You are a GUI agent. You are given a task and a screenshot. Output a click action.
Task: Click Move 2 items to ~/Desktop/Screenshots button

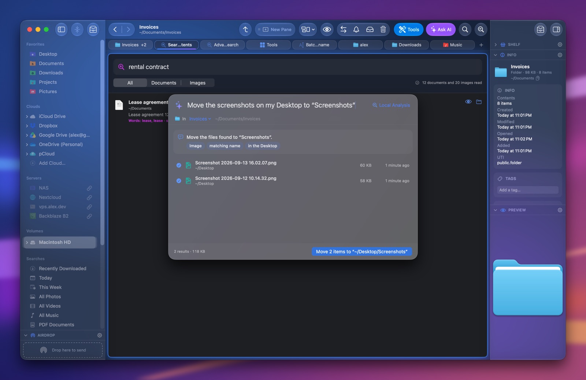coord(361,251)
